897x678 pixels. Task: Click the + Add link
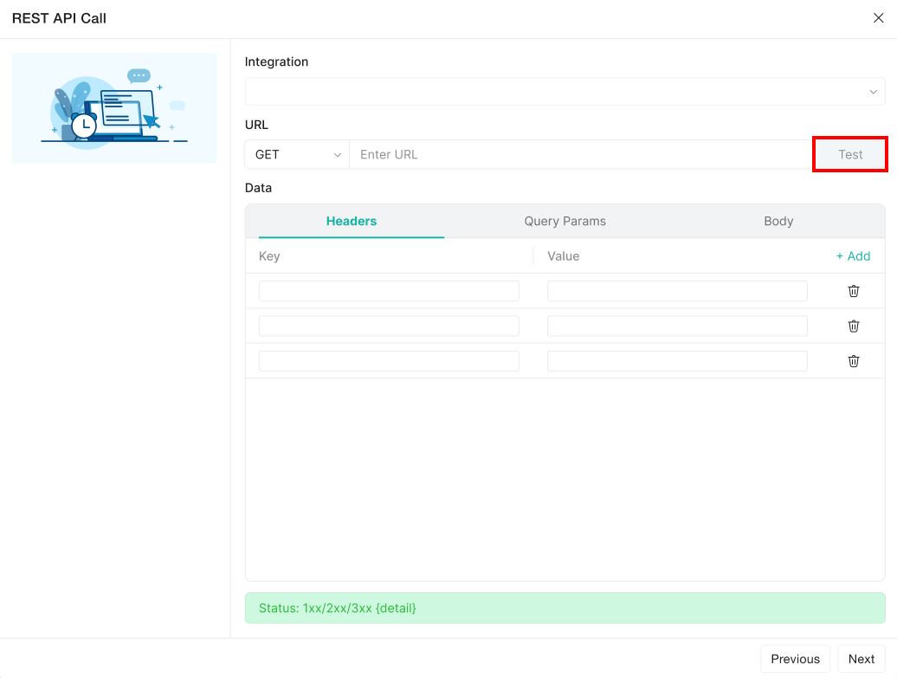coord(853,256)
